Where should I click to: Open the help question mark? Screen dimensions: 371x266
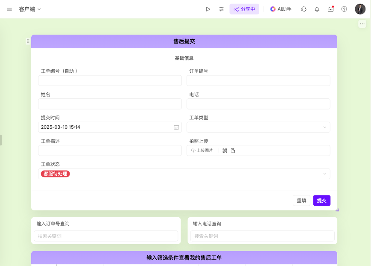(343, 9)
